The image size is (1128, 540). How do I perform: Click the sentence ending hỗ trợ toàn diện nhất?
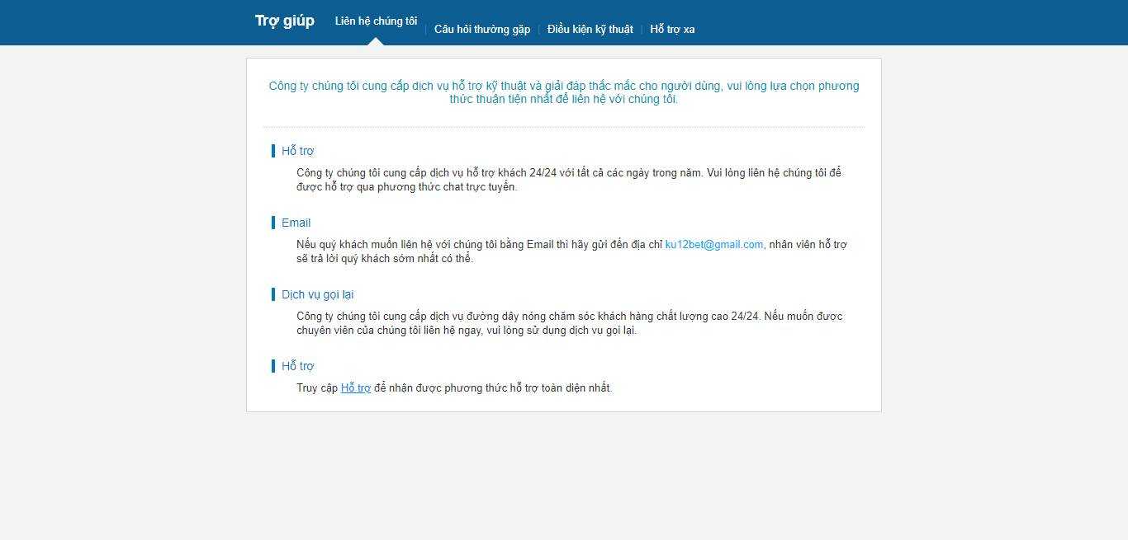coord(455,388)
